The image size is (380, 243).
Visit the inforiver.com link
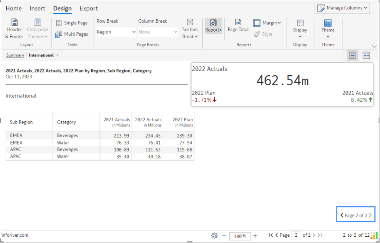pos(15,235)
